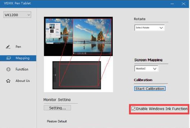Click the Restore Default link
Screen dimensions: 190x128
click(57, 121)
